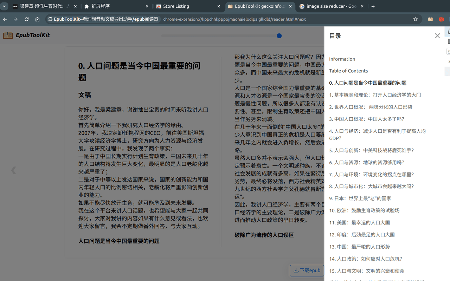This screenshot has height=281, width=450.
Task: Click the browser back arrow
Action: pyautogui.click(x=5, y=19)
